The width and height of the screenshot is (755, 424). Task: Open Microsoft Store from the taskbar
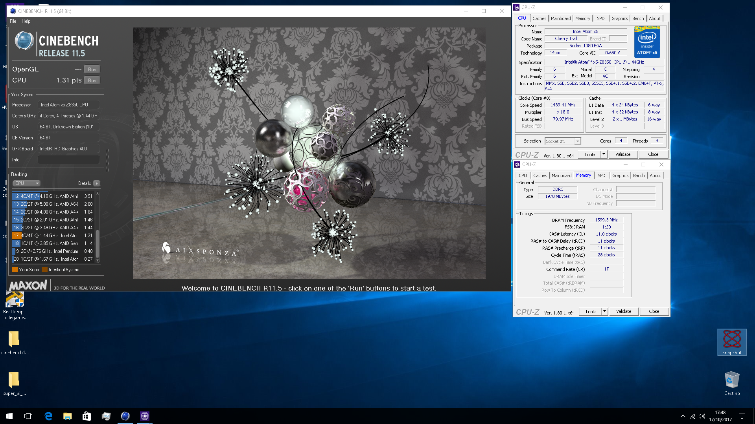point(87,416)
